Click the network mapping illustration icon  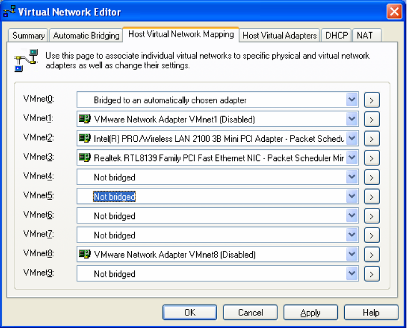pyautogui.click(x=26, y=60)
